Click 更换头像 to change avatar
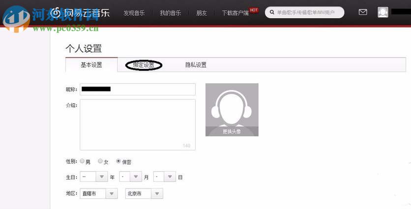This screenshot has width=411, height=209. click(232, 131)
